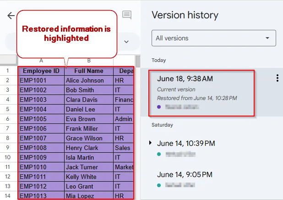Click cell EMP1001

pyautogui.click(x=41, y=80)
